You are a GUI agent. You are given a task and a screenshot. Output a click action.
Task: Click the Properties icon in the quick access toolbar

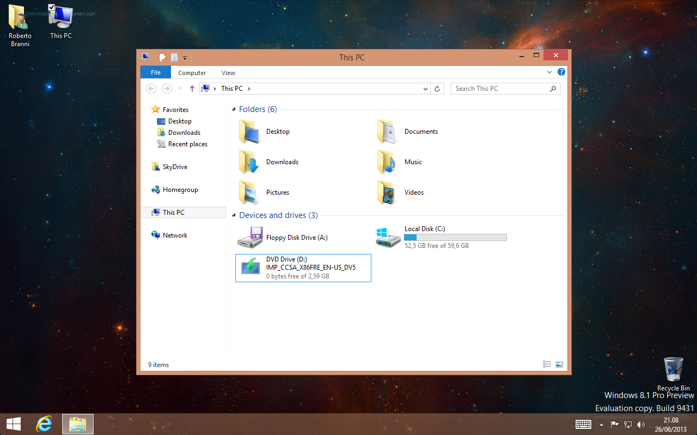[x=162, y=57]
